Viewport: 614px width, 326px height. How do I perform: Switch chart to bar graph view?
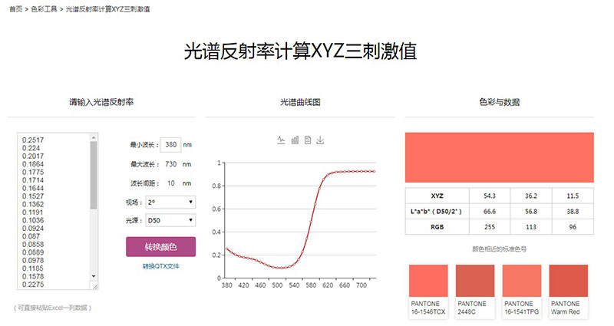[x=294, y=140]
